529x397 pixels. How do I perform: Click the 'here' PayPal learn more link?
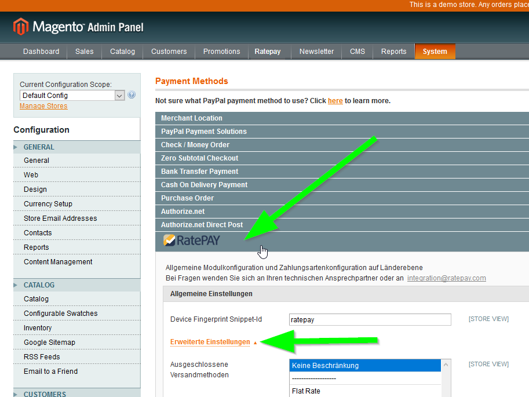335,101
